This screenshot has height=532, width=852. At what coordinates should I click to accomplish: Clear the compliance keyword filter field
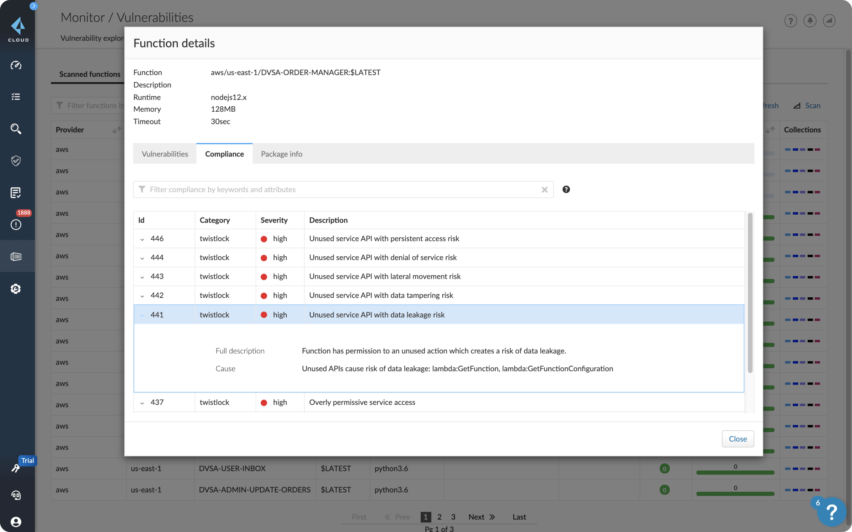coord(545,189)
